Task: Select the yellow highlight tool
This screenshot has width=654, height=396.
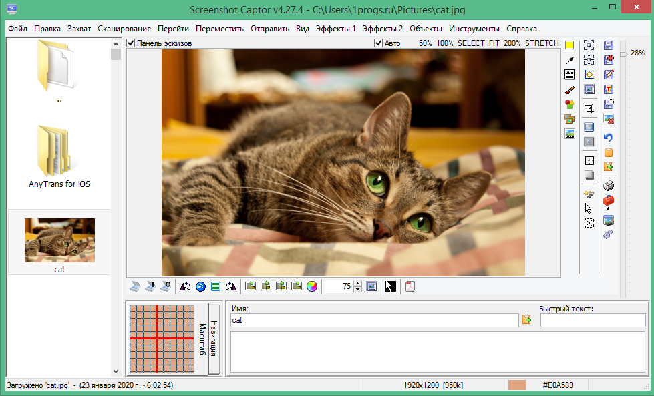Action: (x=569, y=45)
